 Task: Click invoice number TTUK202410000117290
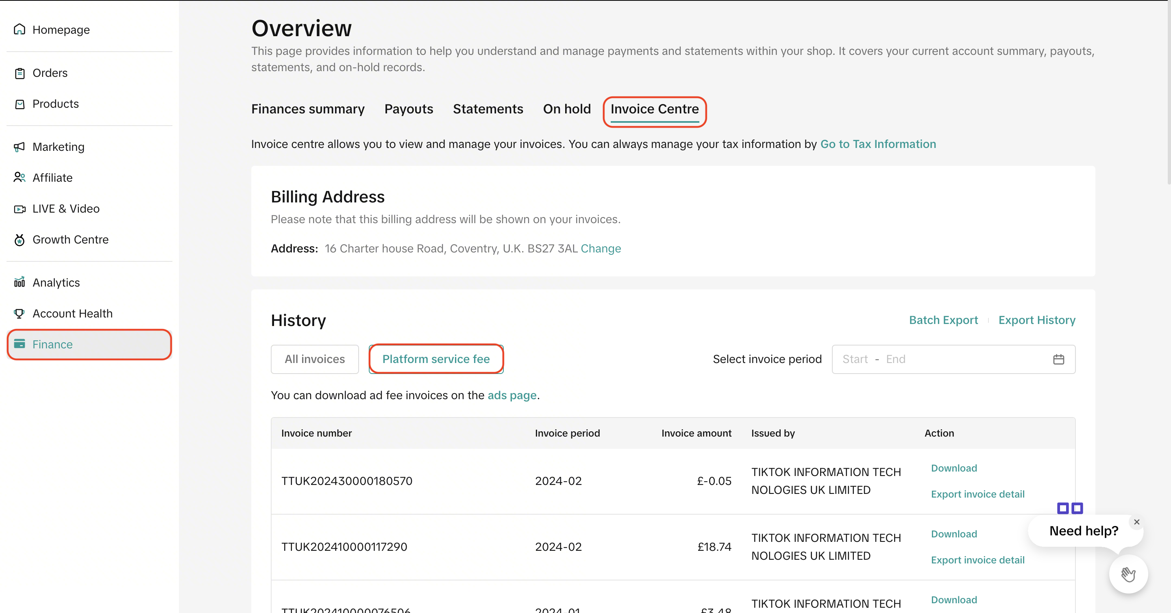344,547
